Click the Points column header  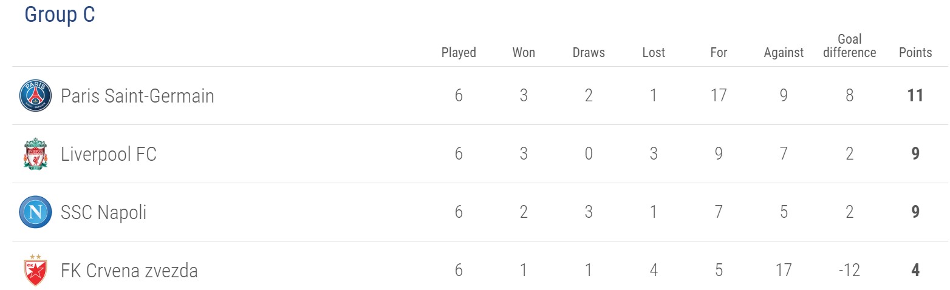[x=915, y=53]
